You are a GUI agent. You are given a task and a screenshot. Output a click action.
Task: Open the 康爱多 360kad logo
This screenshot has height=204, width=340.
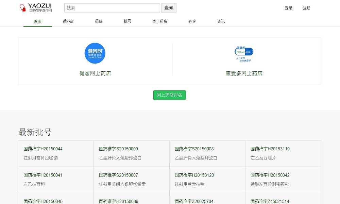coord(244,54)
